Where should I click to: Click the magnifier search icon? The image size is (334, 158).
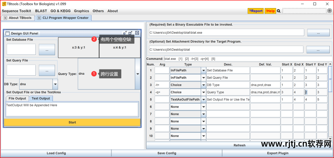[x=279, y=11]
